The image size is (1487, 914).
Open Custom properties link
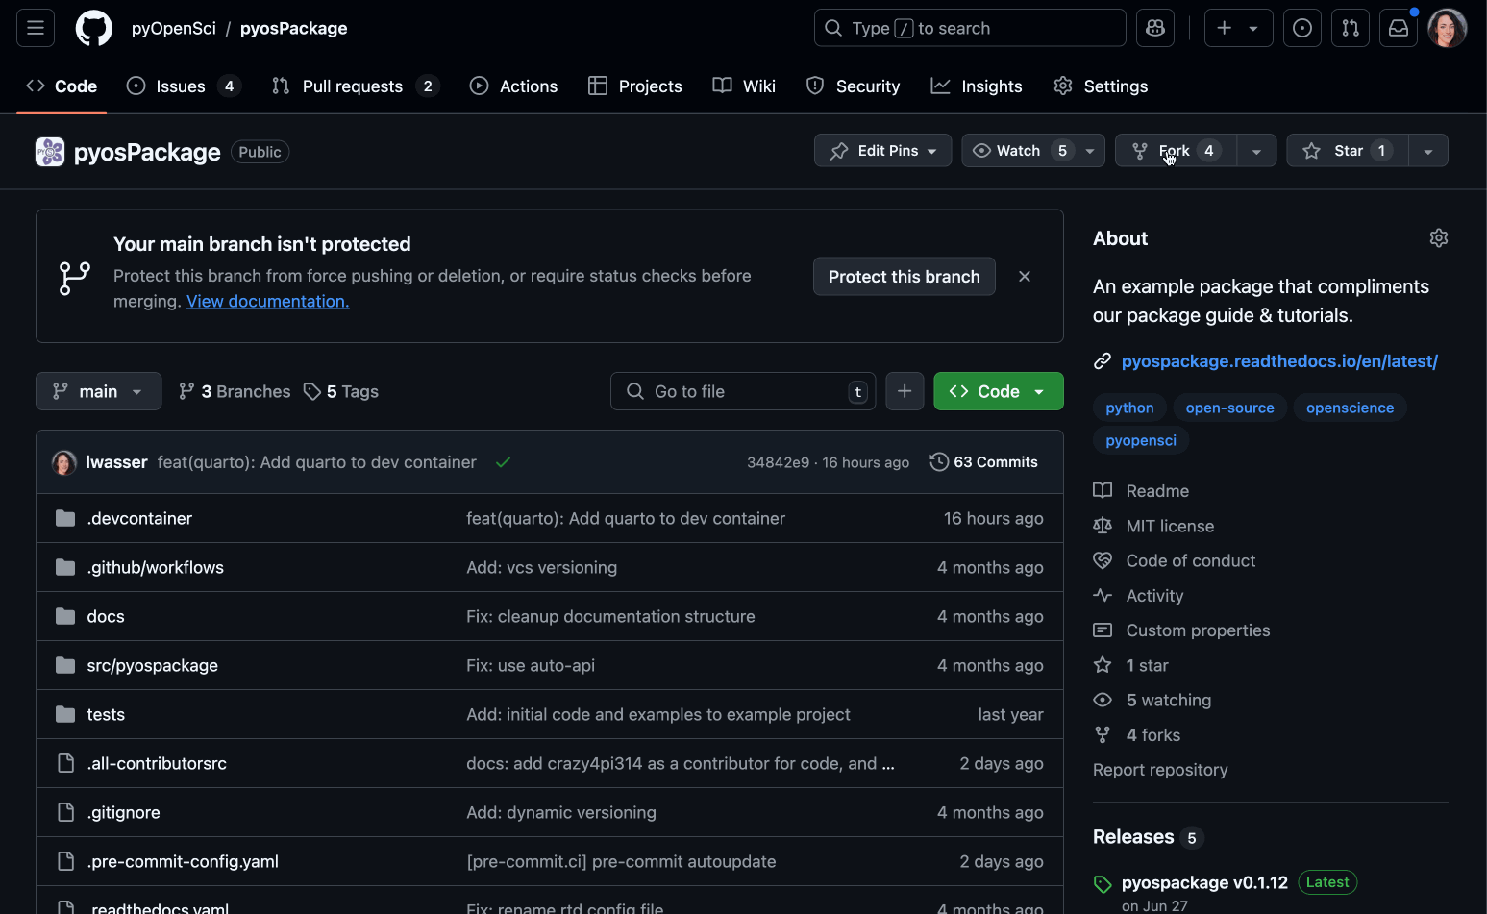pos(1182,630)
